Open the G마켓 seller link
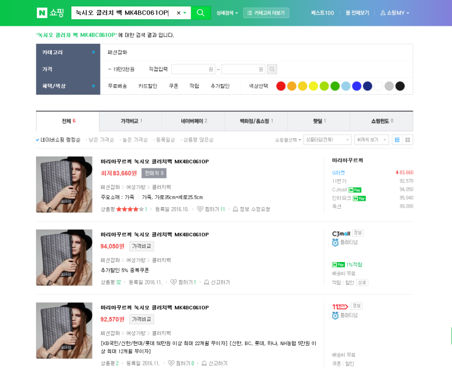 (339, 173)
